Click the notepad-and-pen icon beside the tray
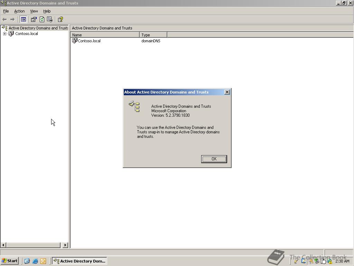 pos(304,261)
